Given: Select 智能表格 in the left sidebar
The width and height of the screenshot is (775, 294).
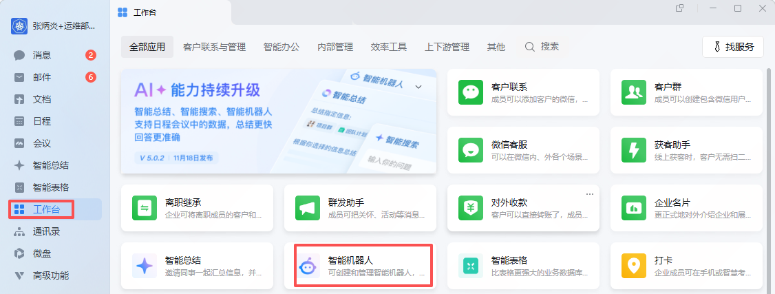Looking at the screenshot, I should [x=55, y=188].
